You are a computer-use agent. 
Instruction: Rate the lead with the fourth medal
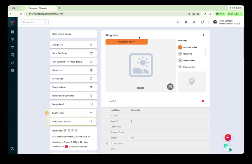(x=76, y=131)
